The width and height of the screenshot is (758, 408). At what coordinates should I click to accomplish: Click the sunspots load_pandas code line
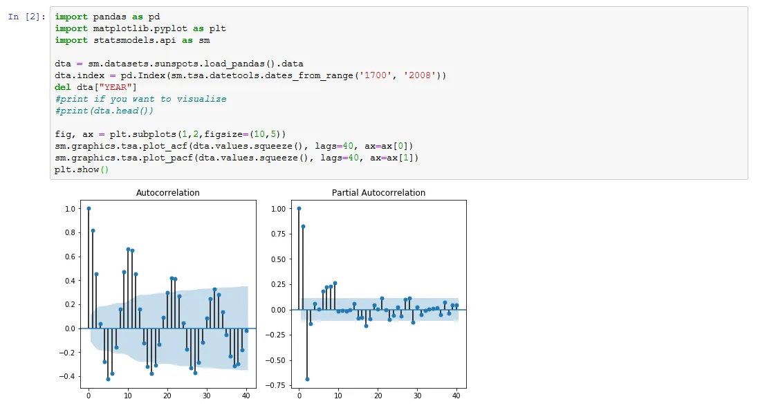(179, 64)
